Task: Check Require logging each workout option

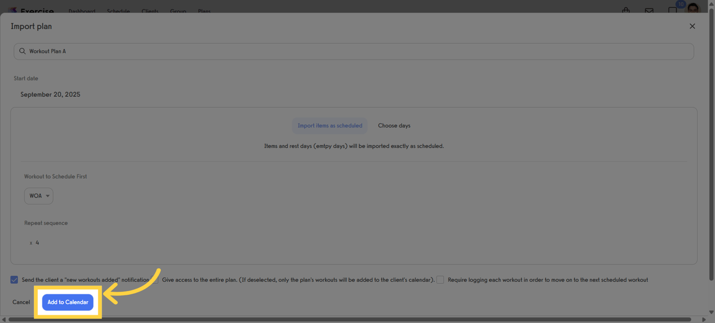Action: 440,280
